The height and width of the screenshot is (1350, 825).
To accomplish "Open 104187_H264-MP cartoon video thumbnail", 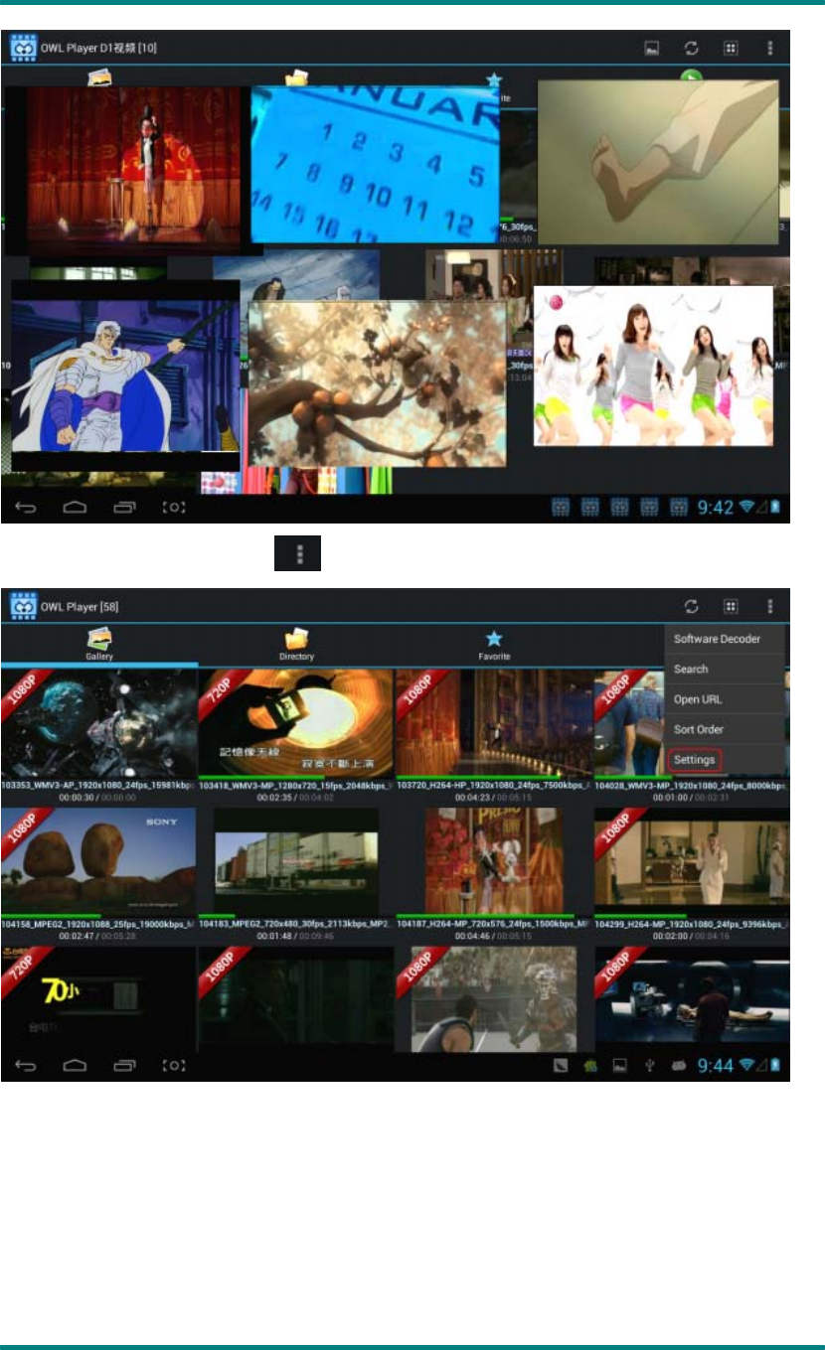I will pyautogui.click(x=493, y=862).
